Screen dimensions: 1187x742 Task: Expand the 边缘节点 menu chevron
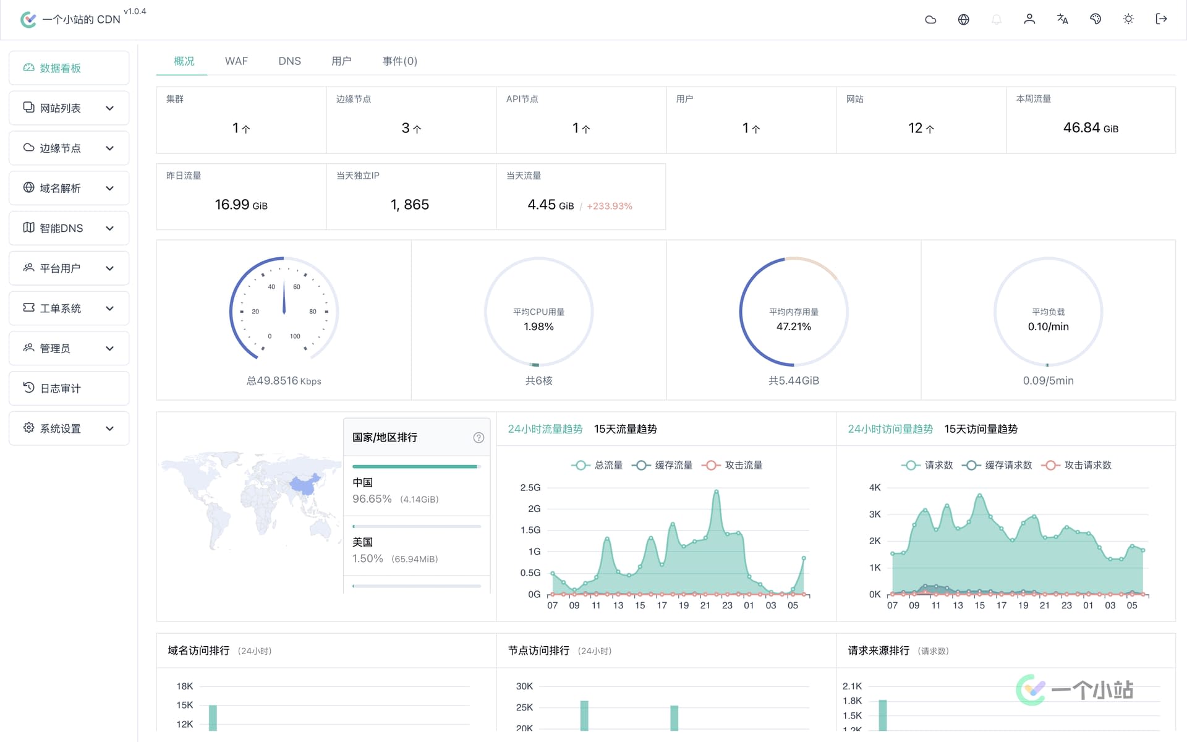(109, 148)
